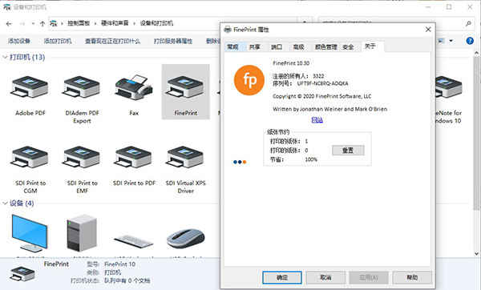Click 打印服务器属性 in the toolbar

173,41
